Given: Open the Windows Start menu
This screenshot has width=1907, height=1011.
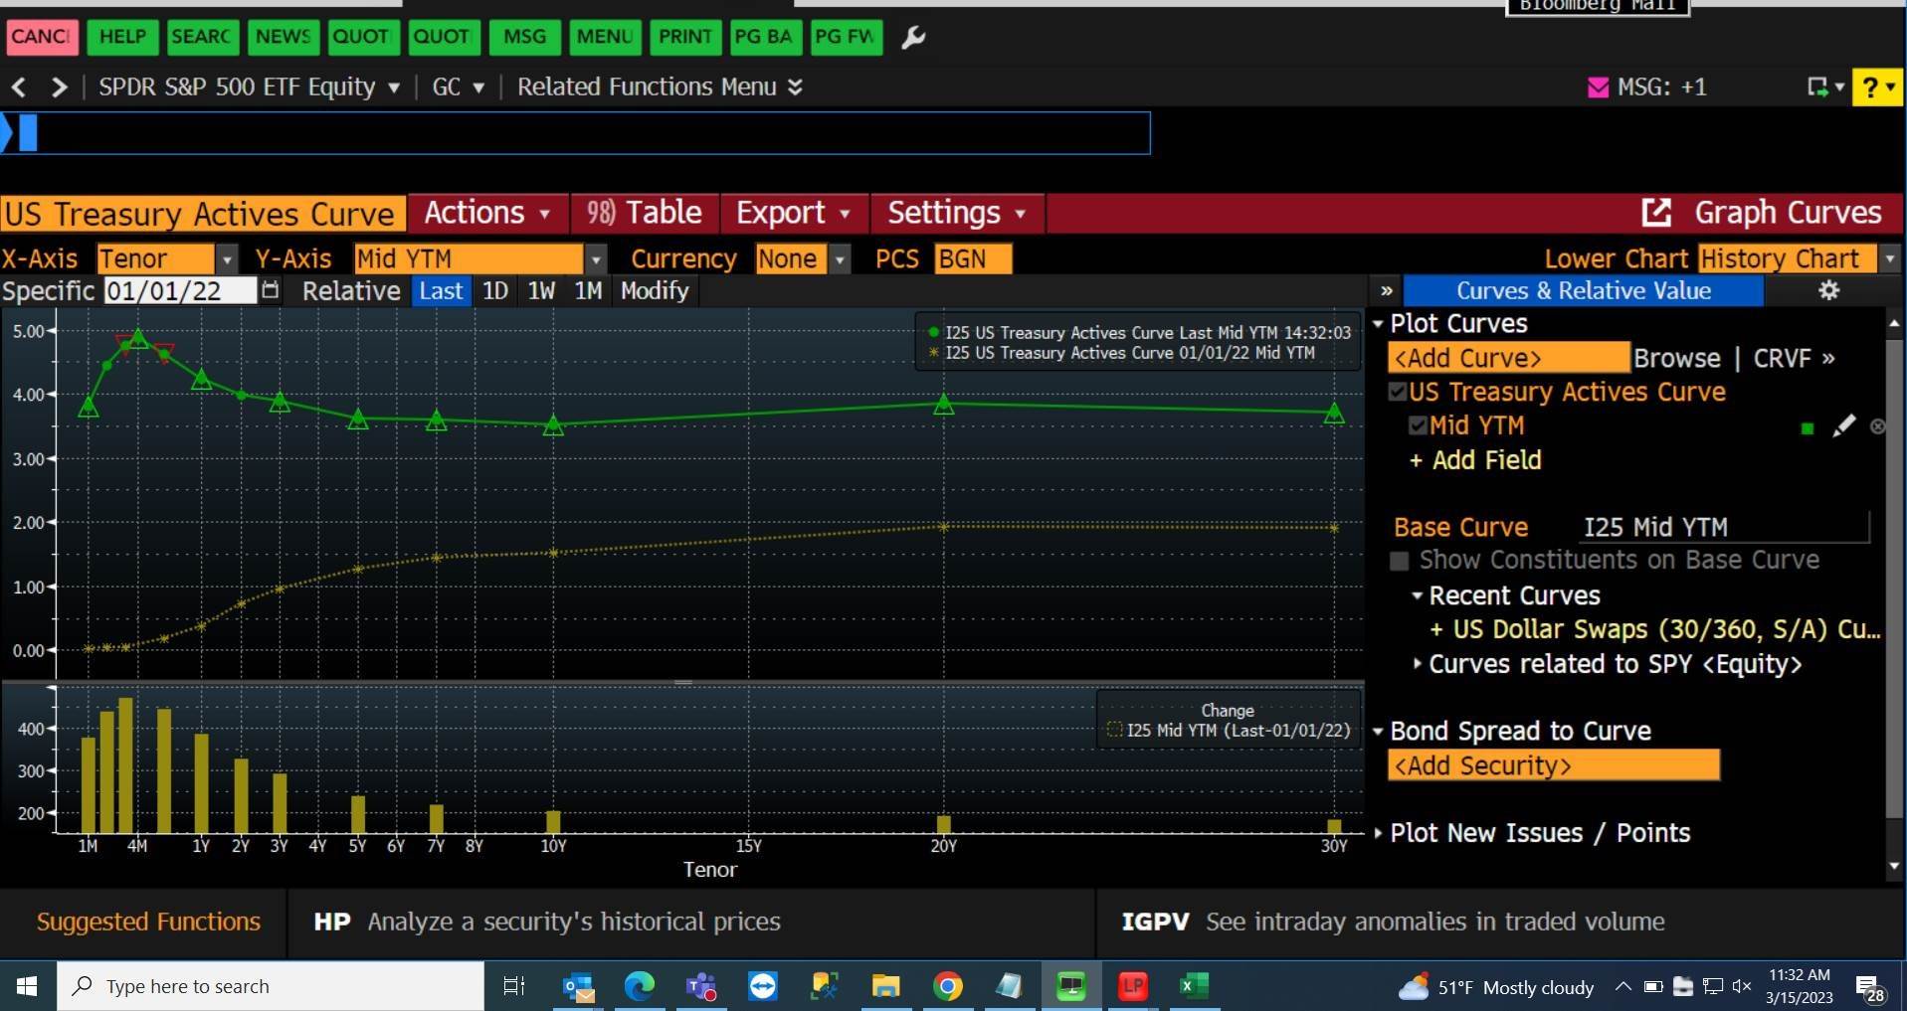Looking at the screenshot, I should click(27, 986).
